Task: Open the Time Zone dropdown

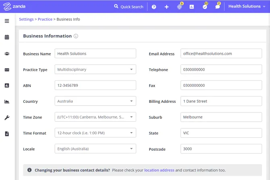Action: 96,117
